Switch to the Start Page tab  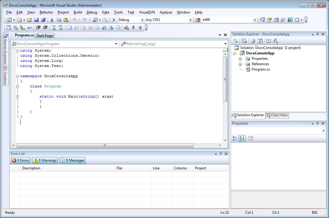point(45,36)
